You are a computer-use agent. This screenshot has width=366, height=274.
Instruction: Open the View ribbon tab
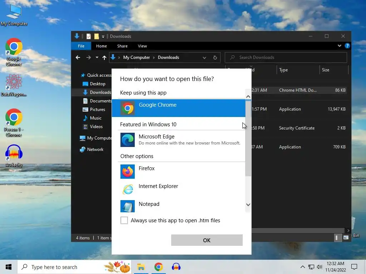coord(142,46)
